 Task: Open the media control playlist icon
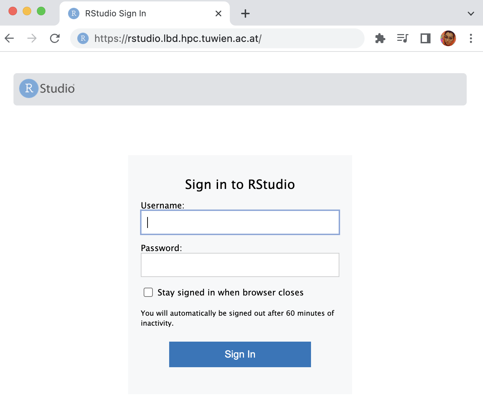403,38
